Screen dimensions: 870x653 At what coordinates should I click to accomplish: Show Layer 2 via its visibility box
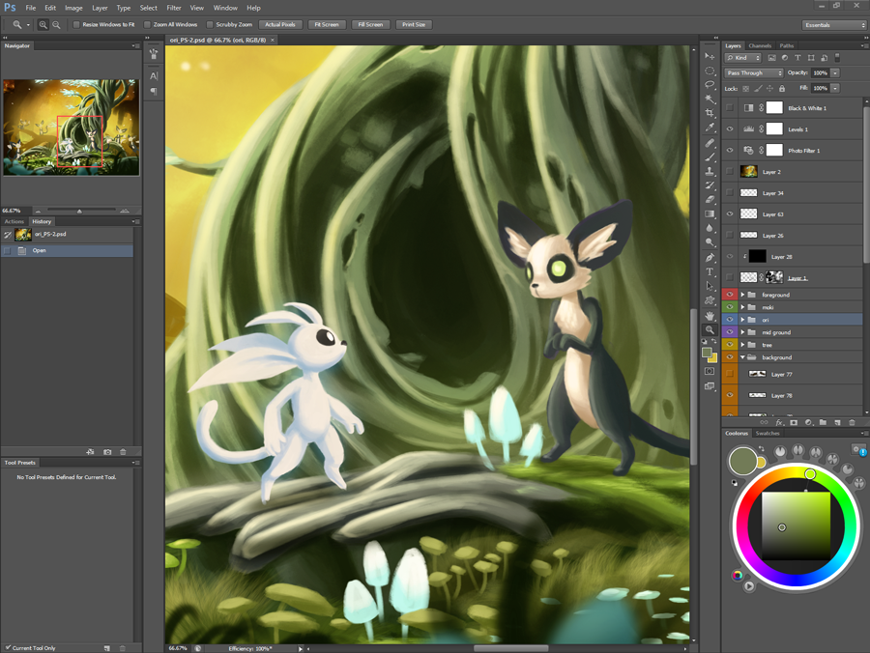click(730, 172)
